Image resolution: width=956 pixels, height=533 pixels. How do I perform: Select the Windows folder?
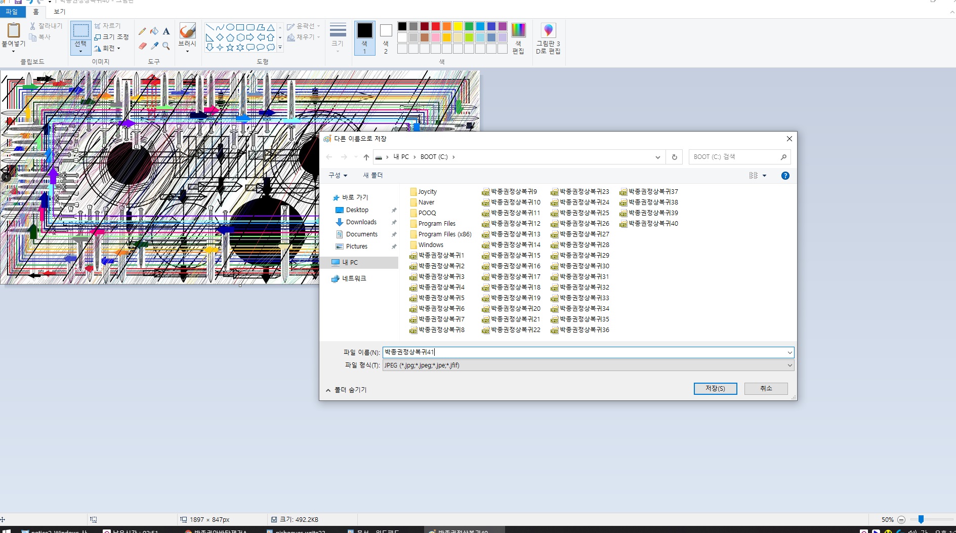point(427,245)
